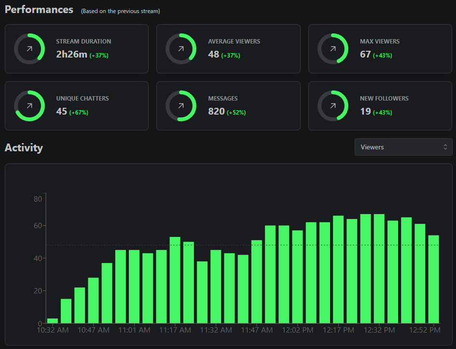
Task: Click the chart bar above 11:17 AM
Action: tap(175, 280)
